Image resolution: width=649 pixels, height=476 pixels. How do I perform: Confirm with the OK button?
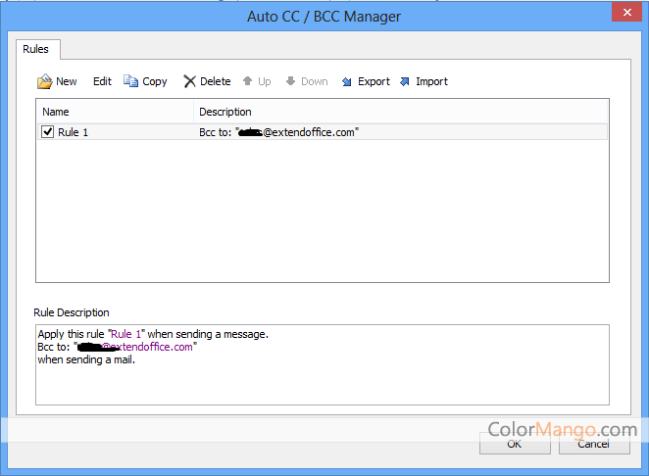514,444
